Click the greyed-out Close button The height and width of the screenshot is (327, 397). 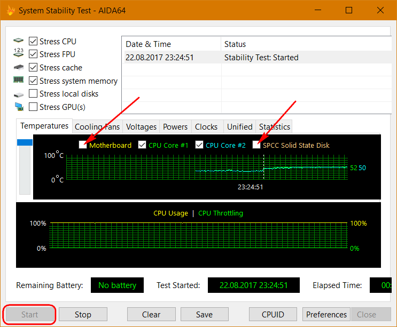click(x=371, y=315)
